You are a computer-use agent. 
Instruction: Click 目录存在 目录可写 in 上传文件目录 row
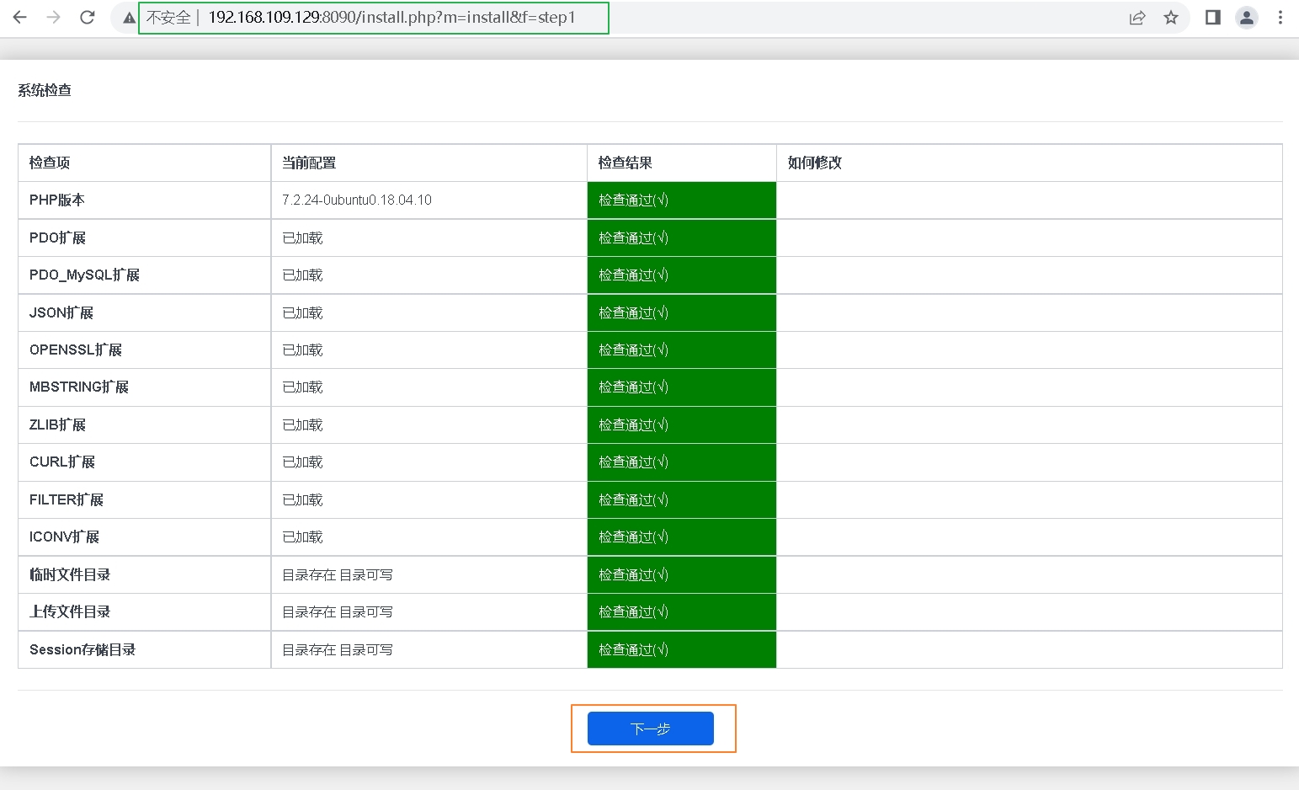[x=338, y=612]
